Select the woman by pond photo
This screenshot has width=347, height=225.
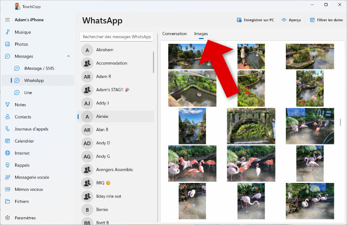[x=251, y=56]
